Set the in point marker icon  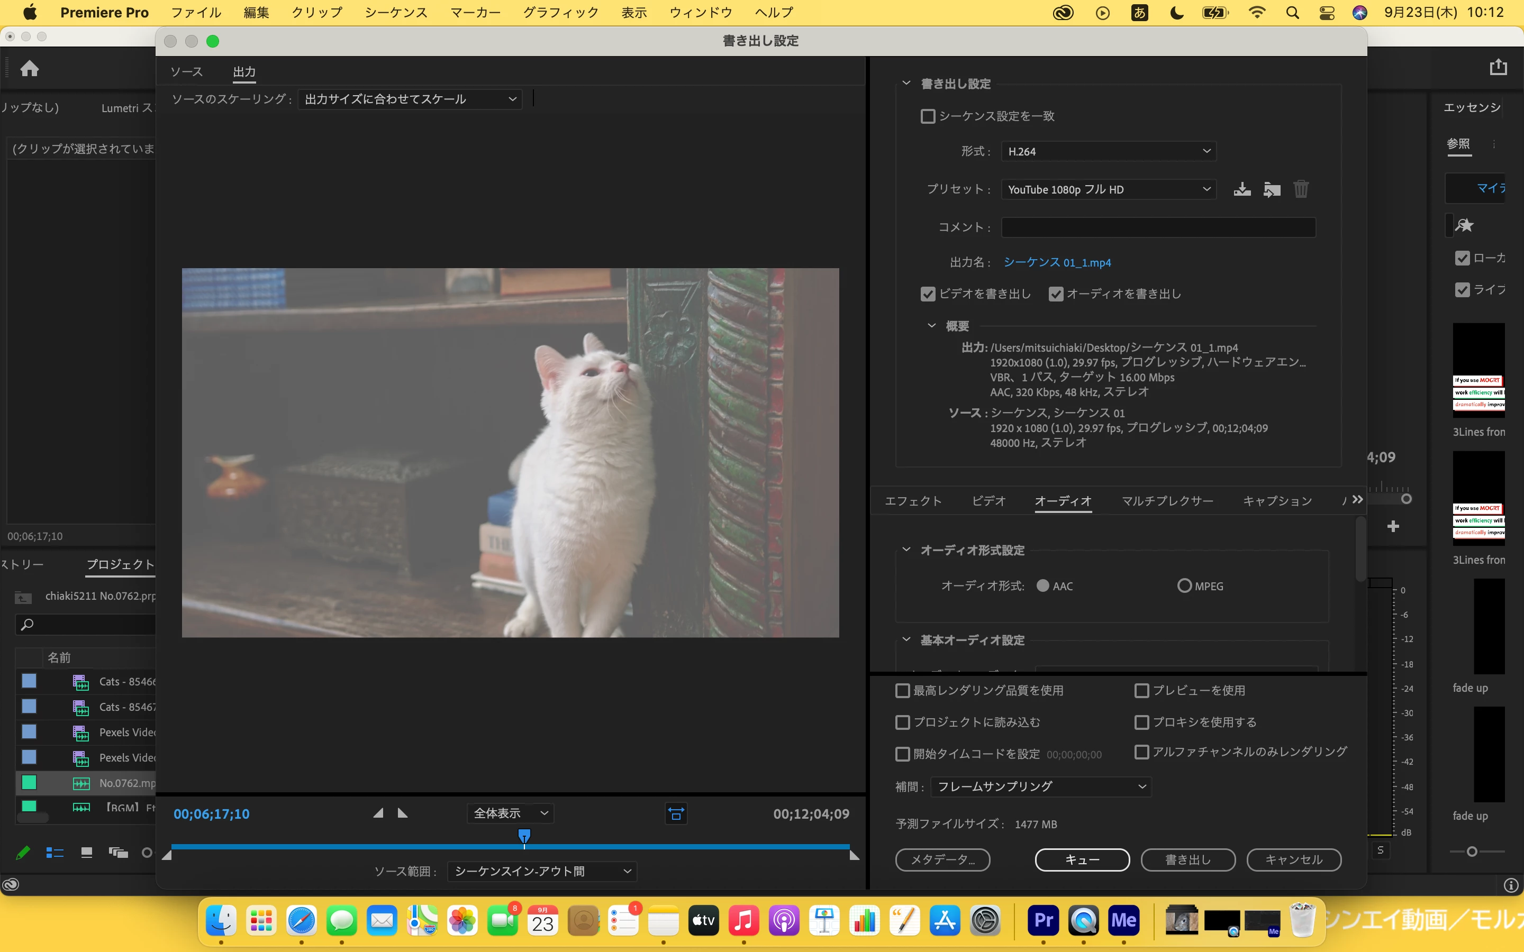coord(378,813)
